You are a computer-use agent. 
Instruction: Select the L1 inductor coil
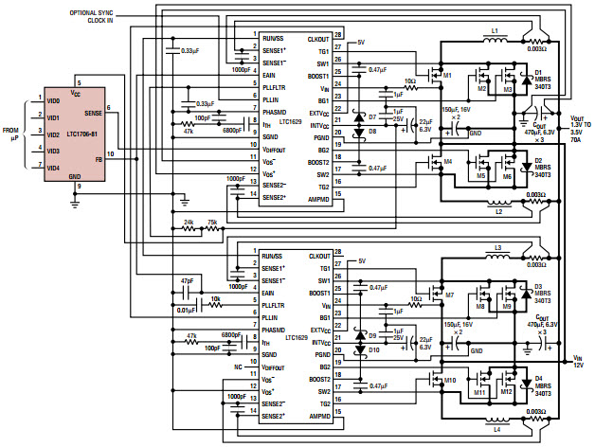[496, 43]
